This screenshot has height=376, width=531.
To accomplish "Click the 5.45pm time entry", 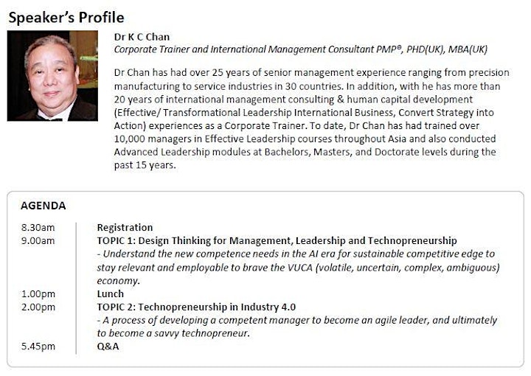I will tap(38, 347).
